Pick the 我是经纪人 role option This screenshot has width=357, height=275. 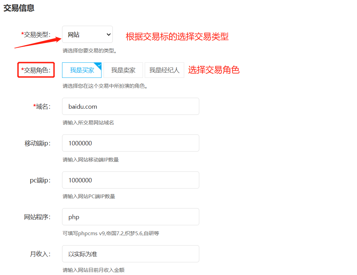(x=164, y=70)
